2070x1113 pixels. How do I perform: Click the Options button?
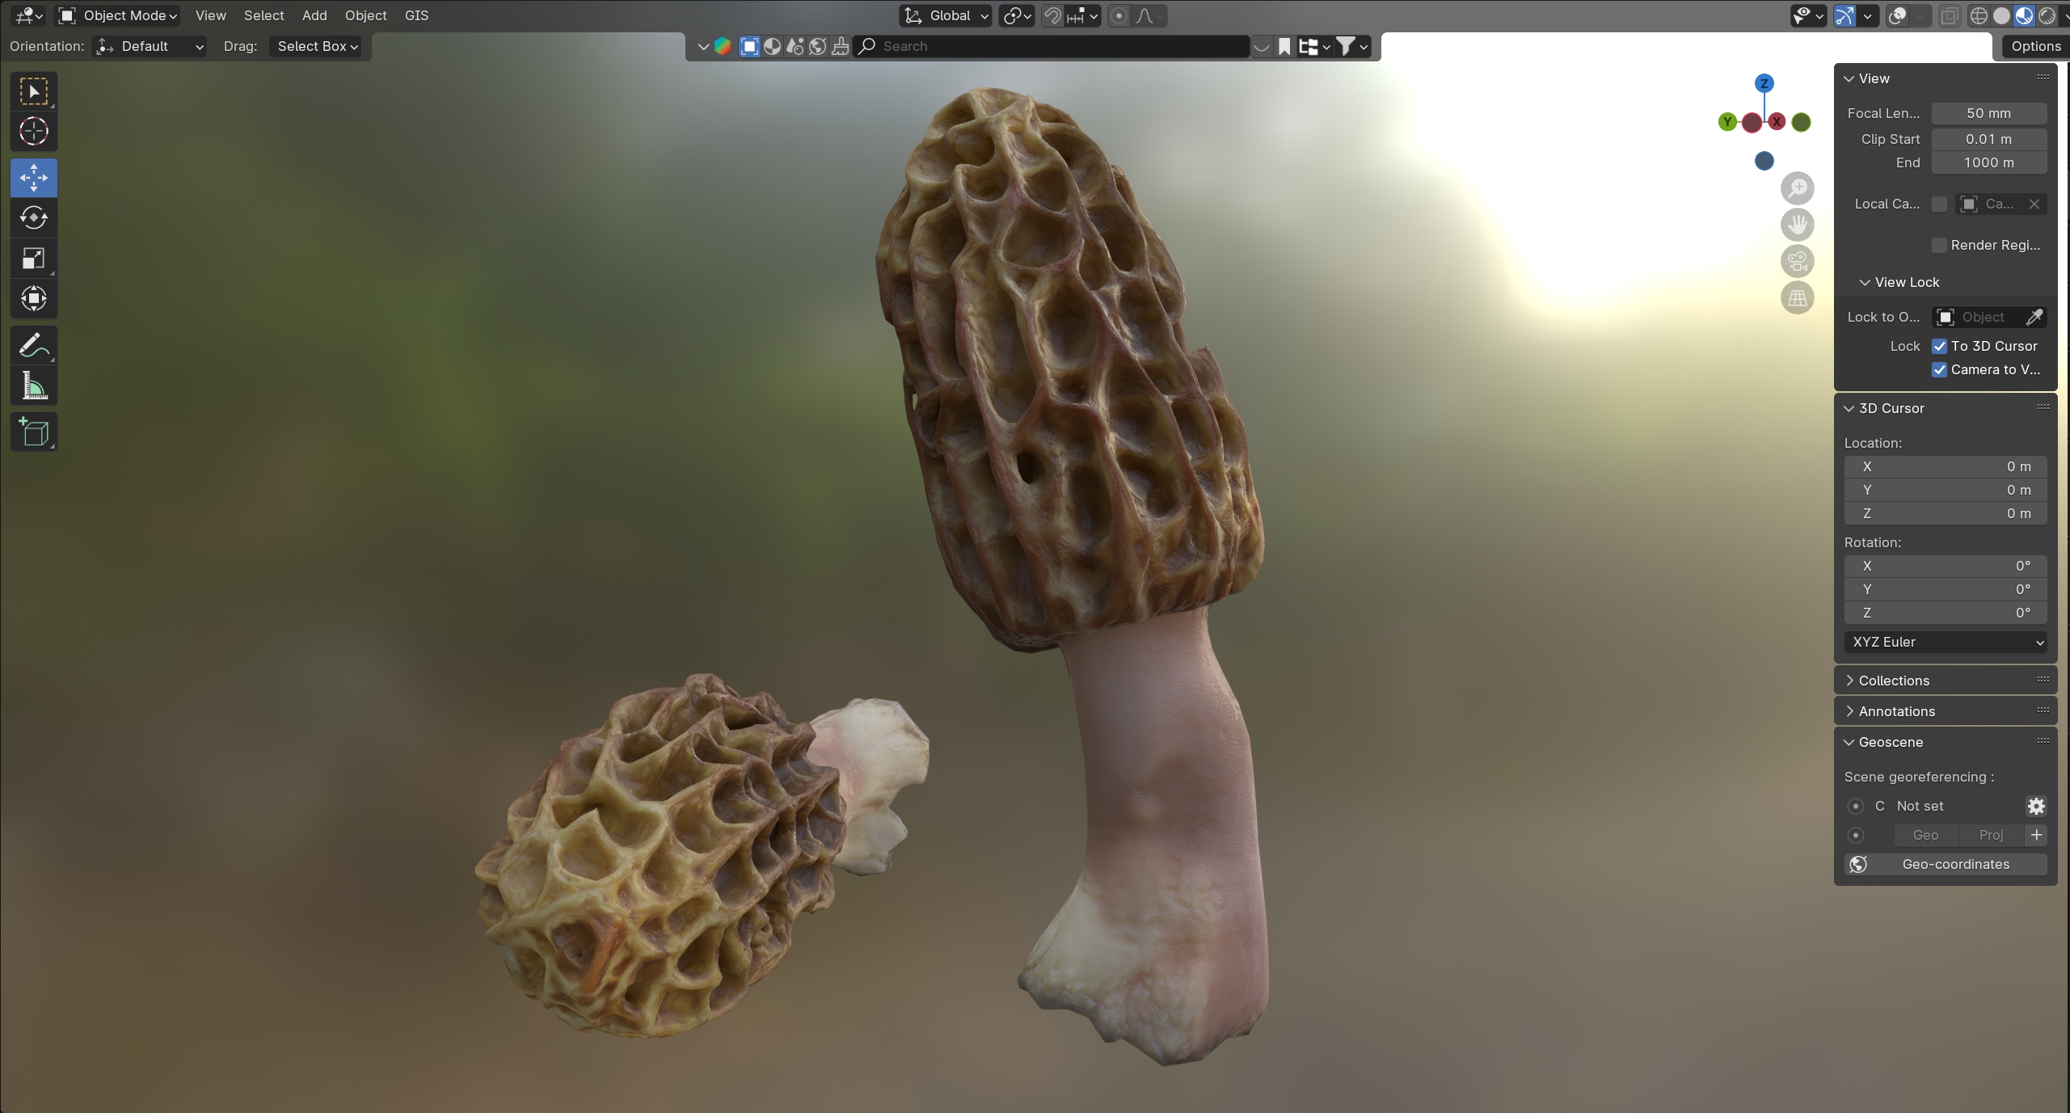pyautogui.click(x=2034, y=46)
